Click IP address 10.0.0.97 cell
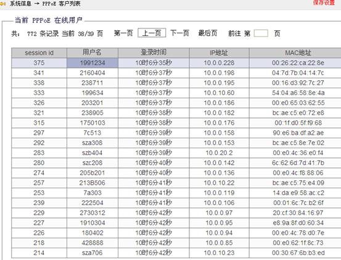This screenshot has width=341, height=260. click(220, 213)
